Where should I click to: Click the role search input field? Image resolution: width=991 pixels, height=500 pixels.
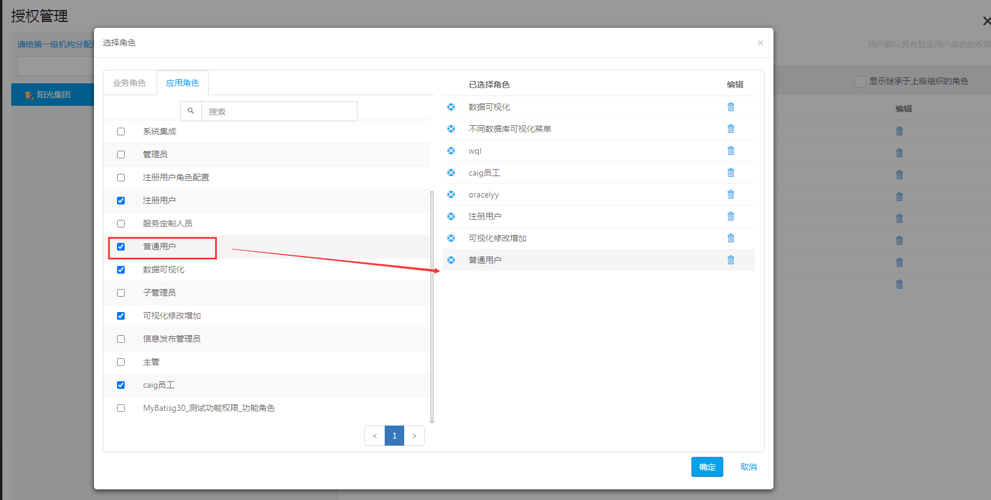click(x=280, y=111)
